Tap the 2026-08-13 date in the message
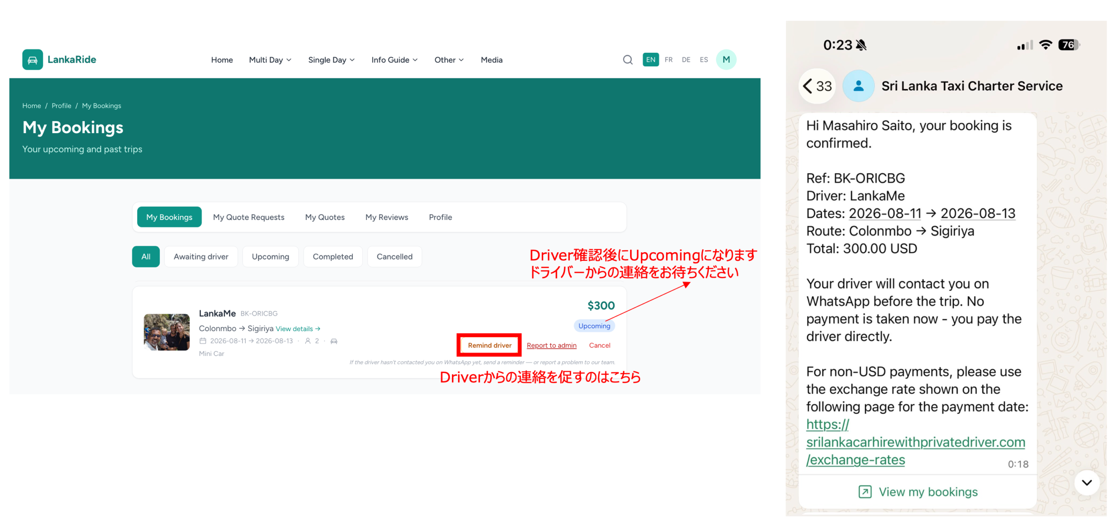This screenshot has width=1118, height=531. [x=977, y=213]
